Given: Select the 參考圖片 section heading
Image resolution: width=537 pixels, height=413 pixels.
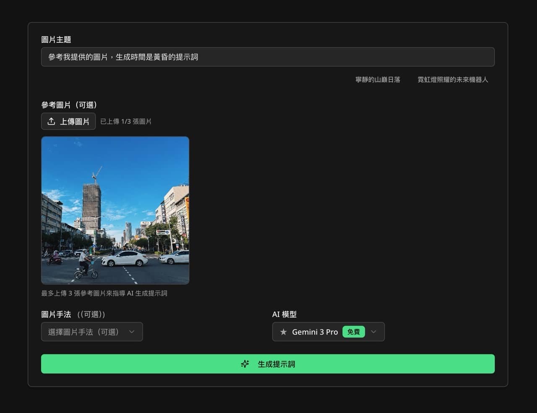Looking at the screenshot, I should [x=69, y=105].
